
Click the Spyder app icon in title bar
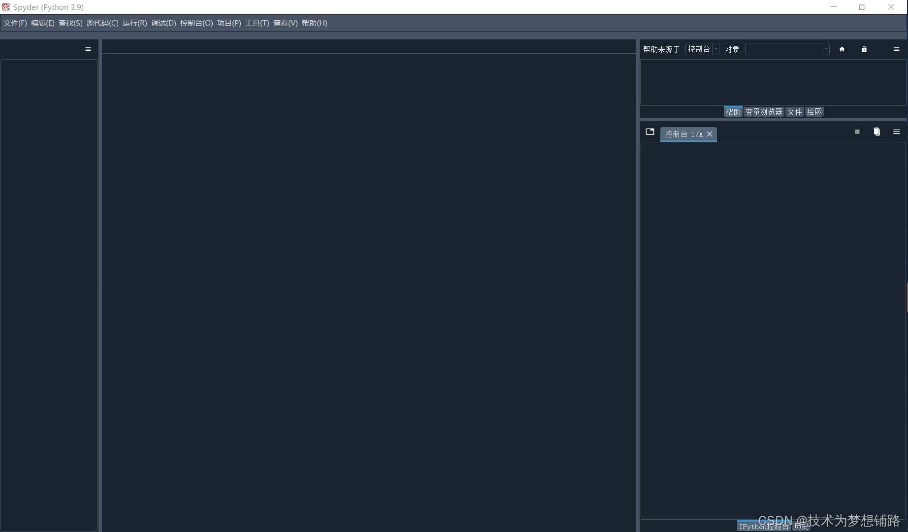(6, 7)
